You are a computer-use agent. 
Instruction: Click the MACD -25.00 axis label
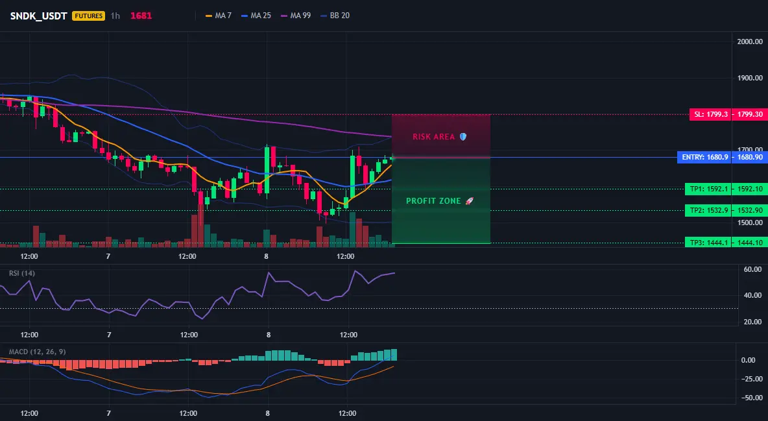click(x=752, y=379)
